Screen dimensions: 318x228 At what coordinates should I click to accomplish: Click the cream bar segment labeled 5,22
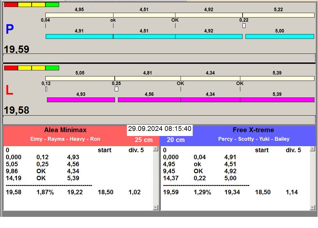click(278, 15)
